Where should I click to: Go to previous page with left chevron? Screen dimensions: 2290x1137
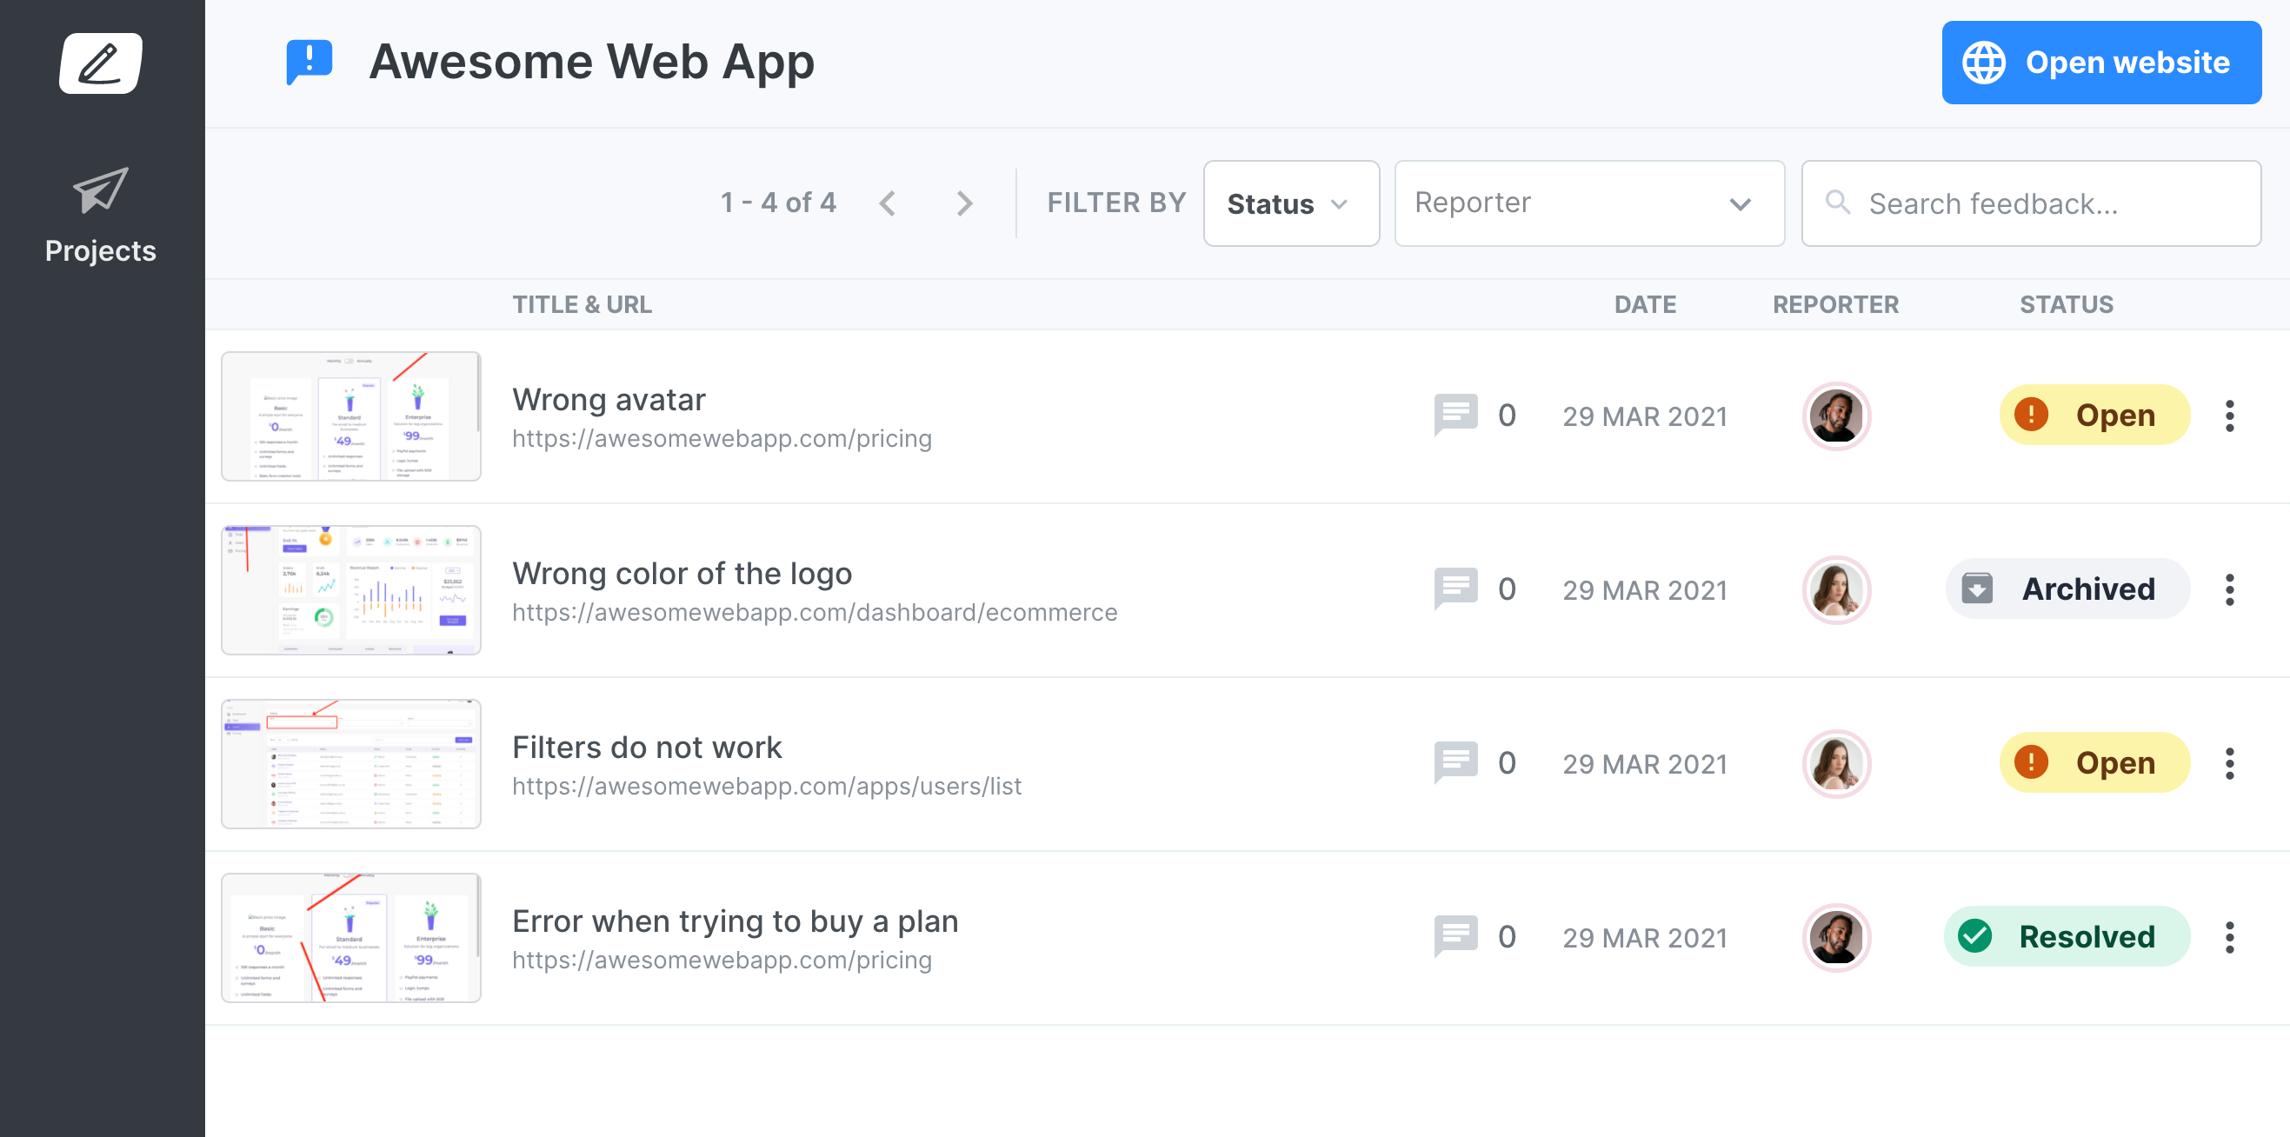click(x=886, y=203)
